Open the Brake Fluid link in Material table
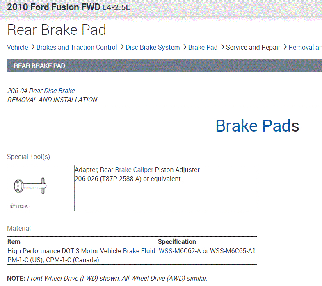This screenshot has width=322, height=286. pyautogui.click(x=139, y=251)
